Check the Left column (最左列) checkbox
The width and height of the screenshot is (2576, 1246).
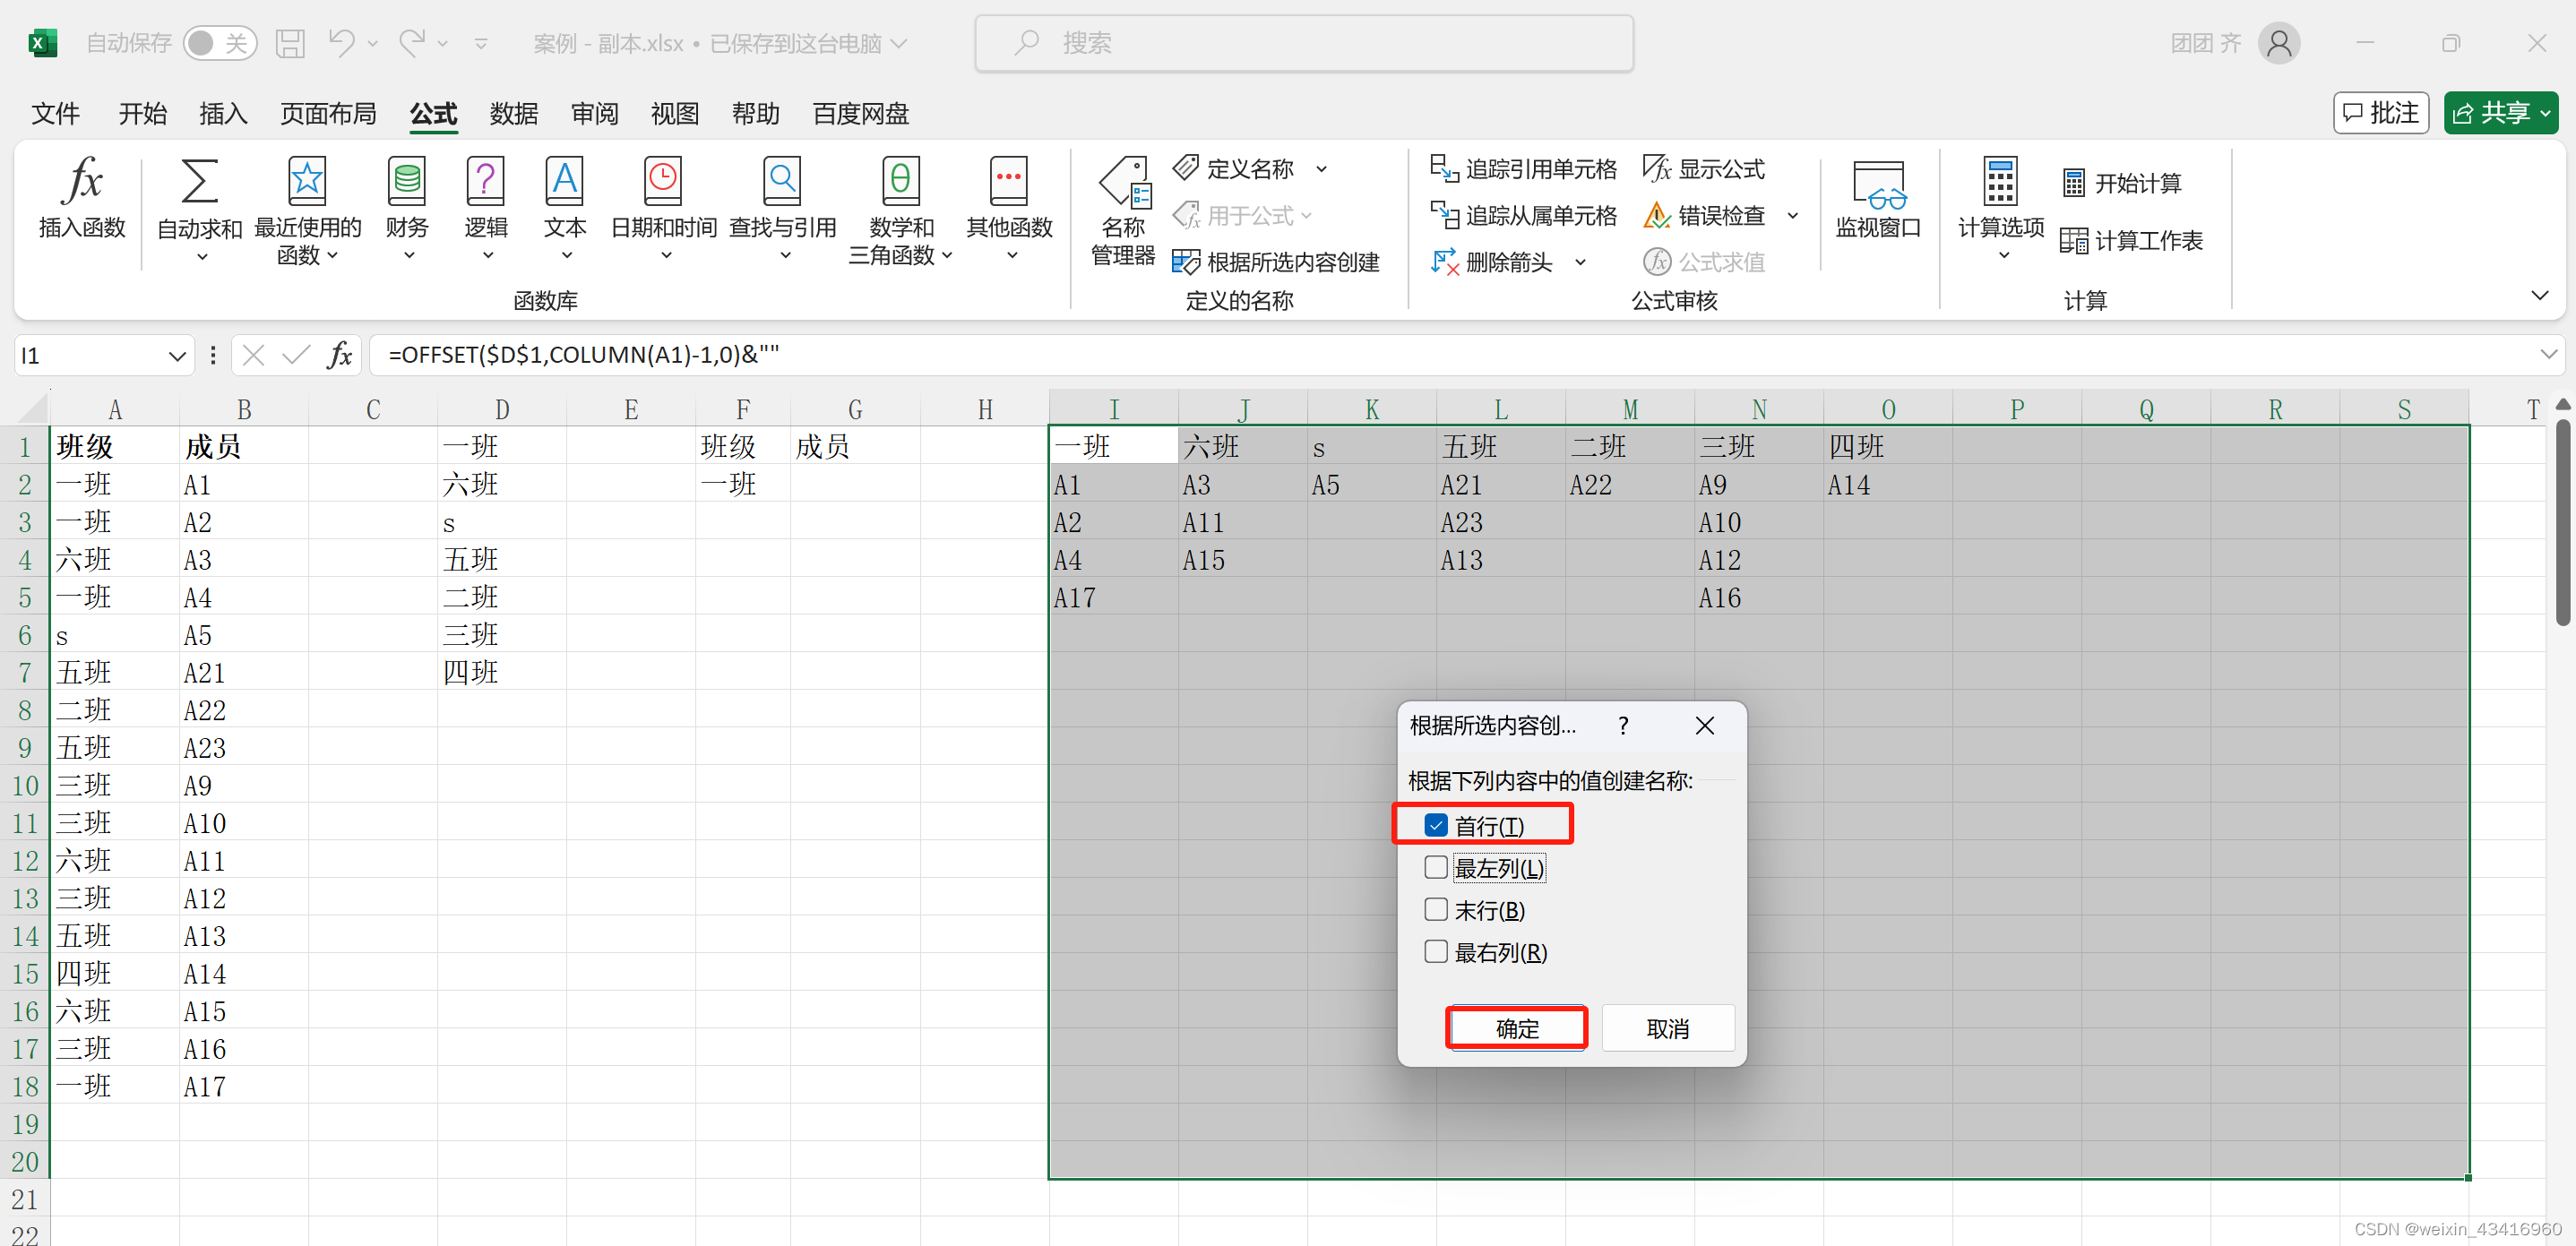click(1436, 867)
